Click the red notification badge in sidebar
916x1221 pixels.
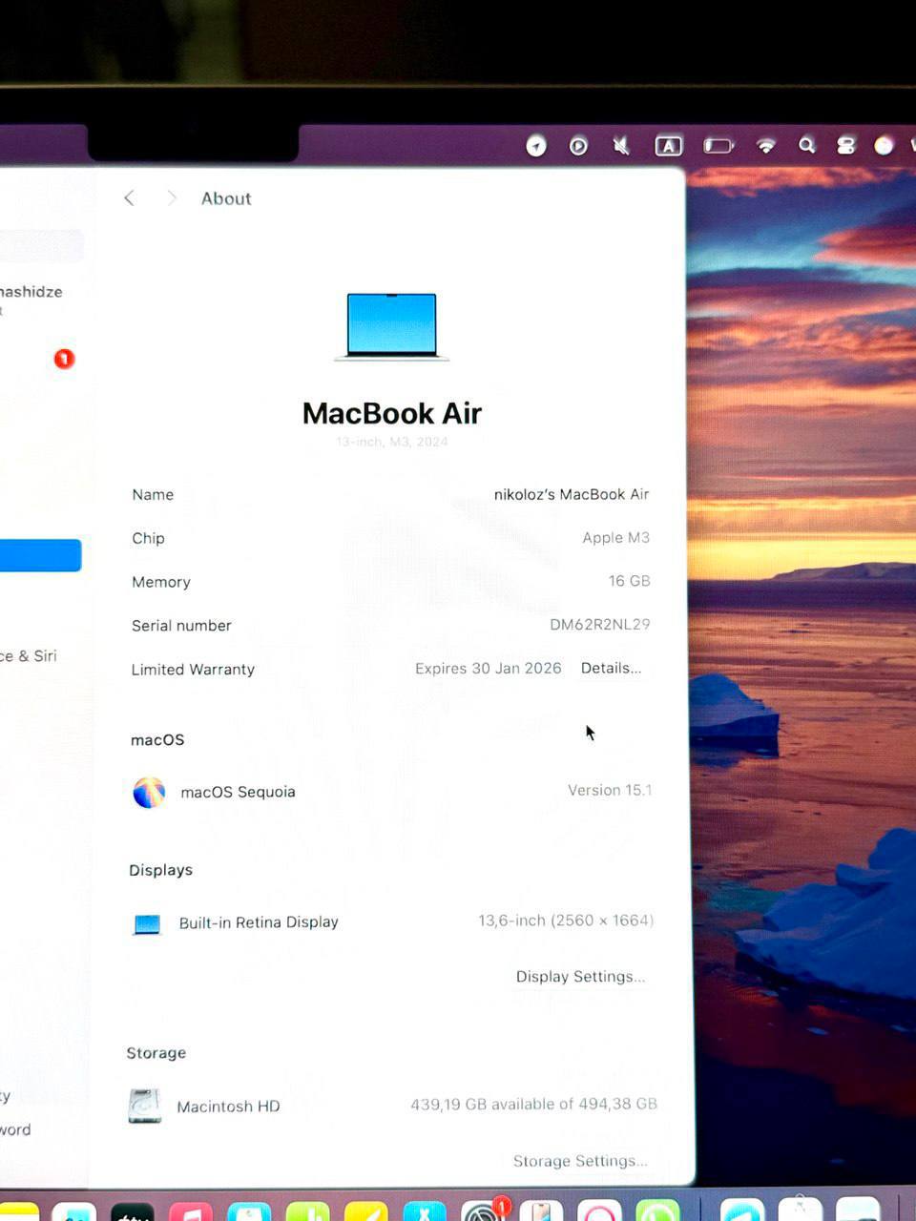(64, 359)
